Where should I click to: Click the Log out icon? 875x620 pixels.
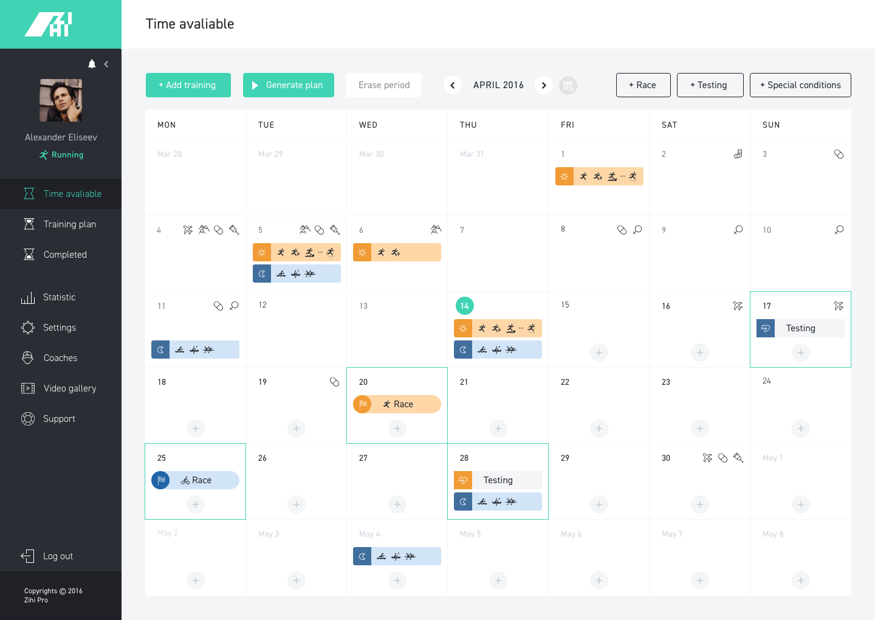point(28,556)
